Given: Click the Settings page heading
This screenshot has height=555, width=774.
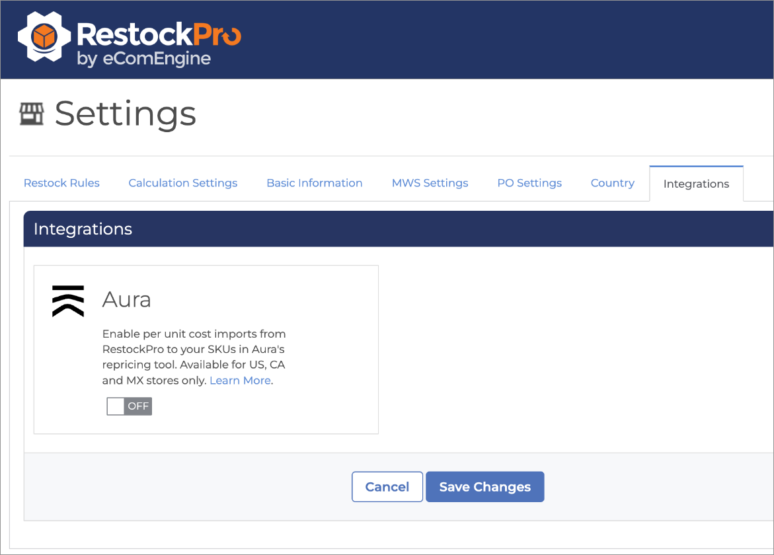Looking at the screenshot, I should click(126, 114).
